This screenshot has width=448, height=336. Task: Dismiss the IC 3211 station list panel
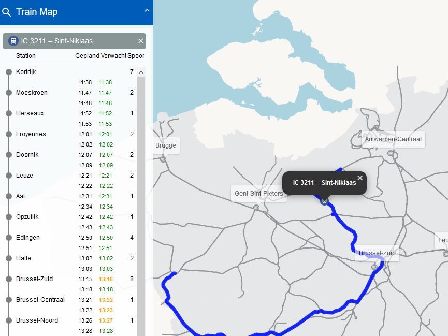pyautogui.click(x=140, y=41)
